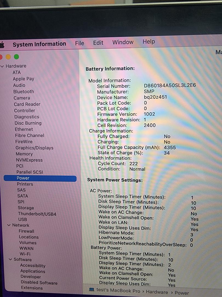This screenshot has height=297, width=222.
Task: Open the System Information menu
Action: tap(39, 44)
